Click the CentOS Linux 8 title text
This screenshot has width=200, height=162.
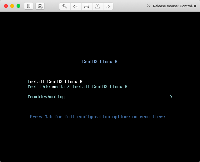click(x=100, y=62)
